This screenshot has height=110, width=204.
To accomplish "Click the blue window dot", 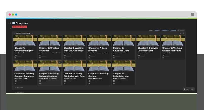I will (x=16, y=15).
